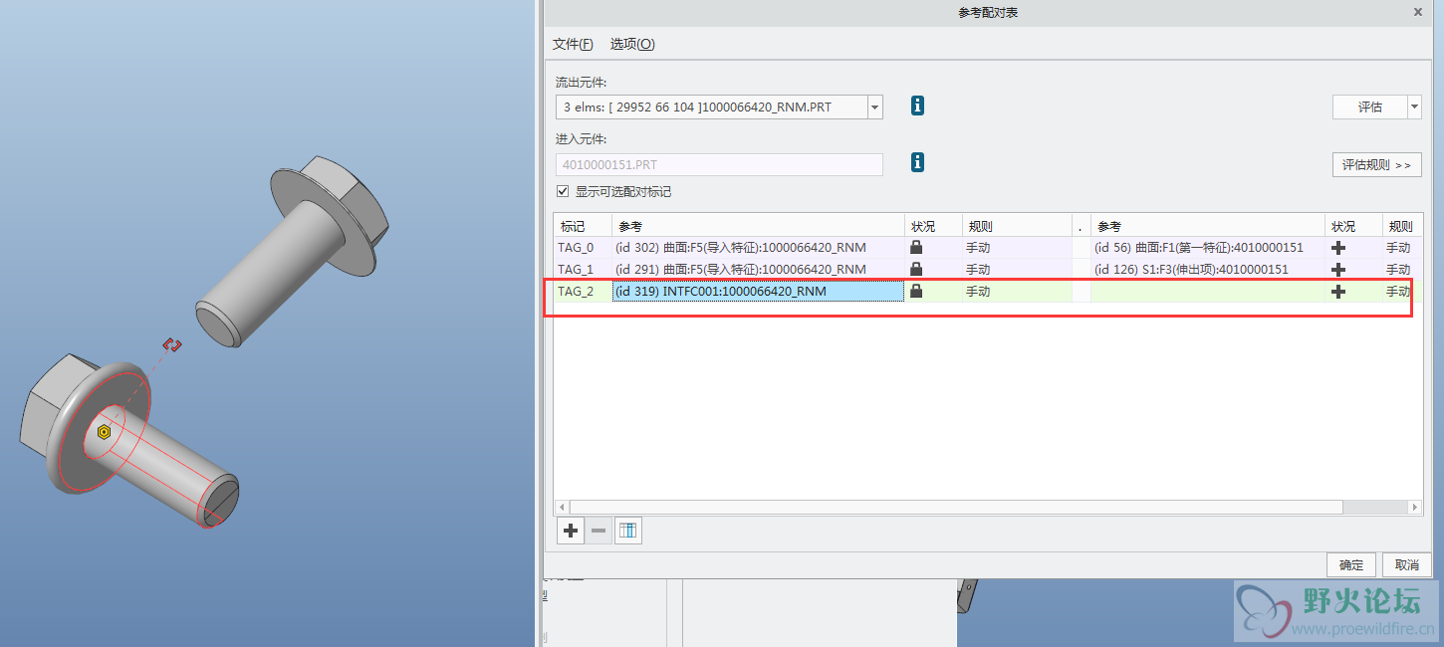Image resolution: width=1444 pixels, height=647 pixels.
Task: Open the 文件(F) menu
Action: (x=573, y=44)
